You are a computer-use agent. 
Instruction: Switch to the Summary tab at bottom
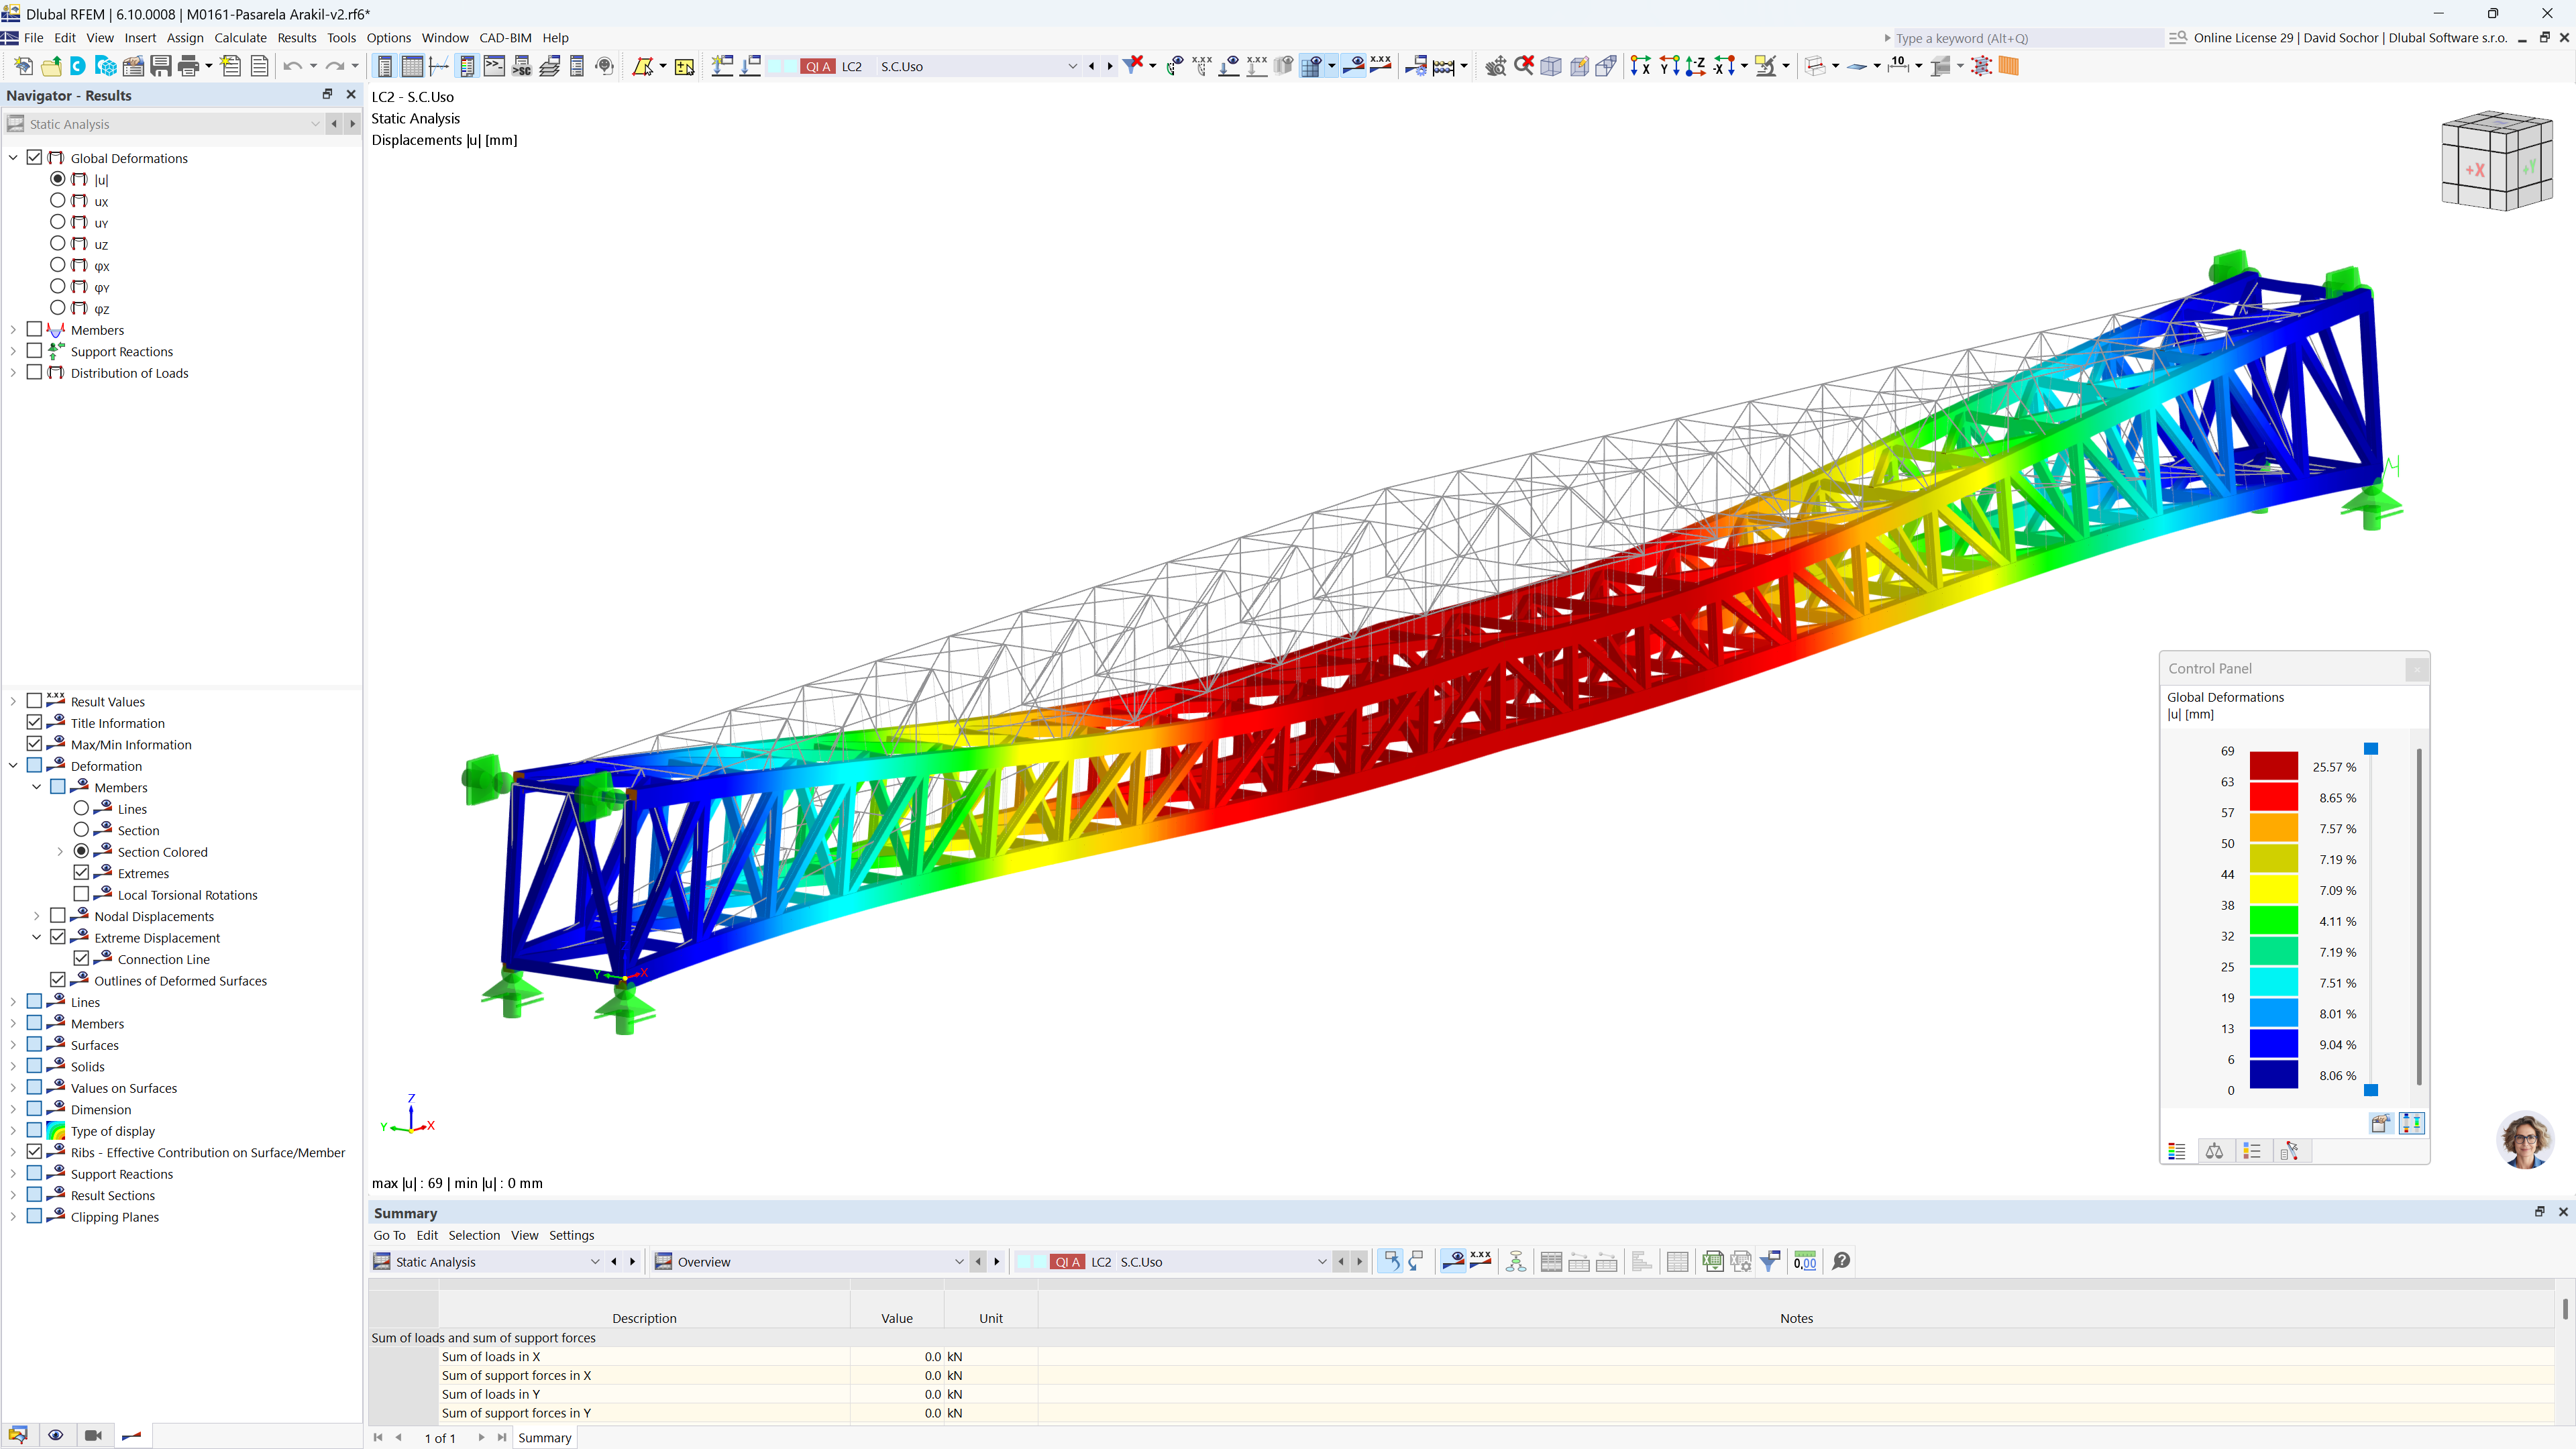[x=544, y=1438]
